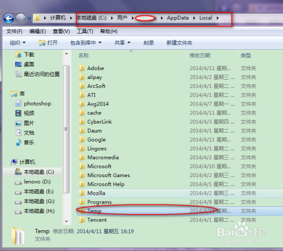Click the 打开 toolbar button
Image resolution: width=283 pixels, height=251 pixels.
(48, 43)
